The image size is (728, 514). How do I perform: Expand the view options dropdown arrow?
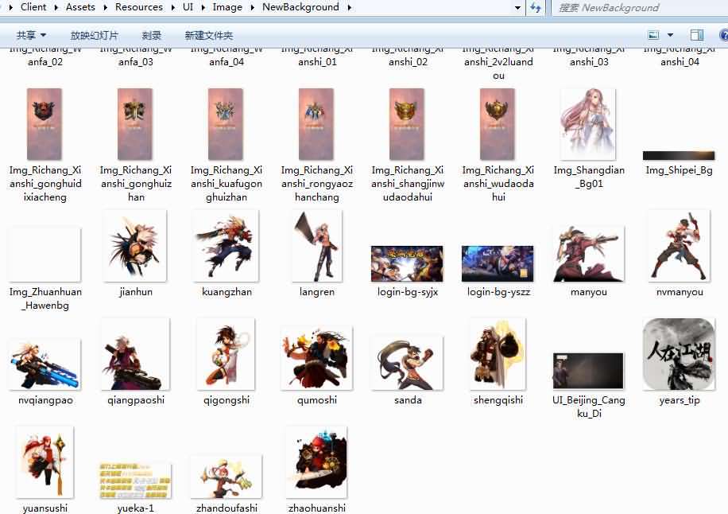(670, 35)
